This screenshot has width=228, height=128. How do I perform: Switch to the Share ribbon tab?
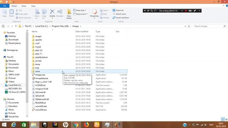pyautogui.click(x=24, y=6)
